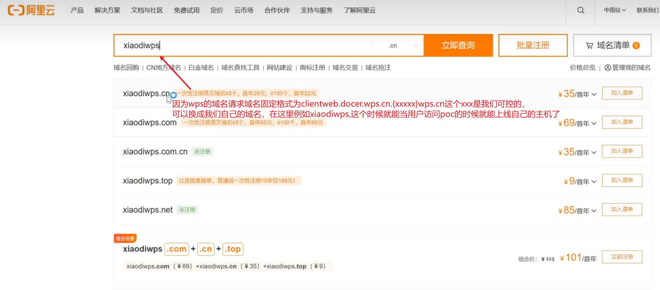Screen dimensions: 660x290
Task: Add xiaodiwps.com.cn to the list
Action: click(622, 151)
